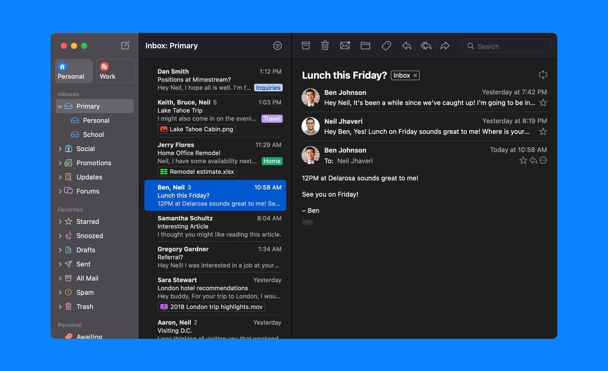This screenshot has height=371, width=608.
Task: Select the Primary inbox
Action: point(95,106)
